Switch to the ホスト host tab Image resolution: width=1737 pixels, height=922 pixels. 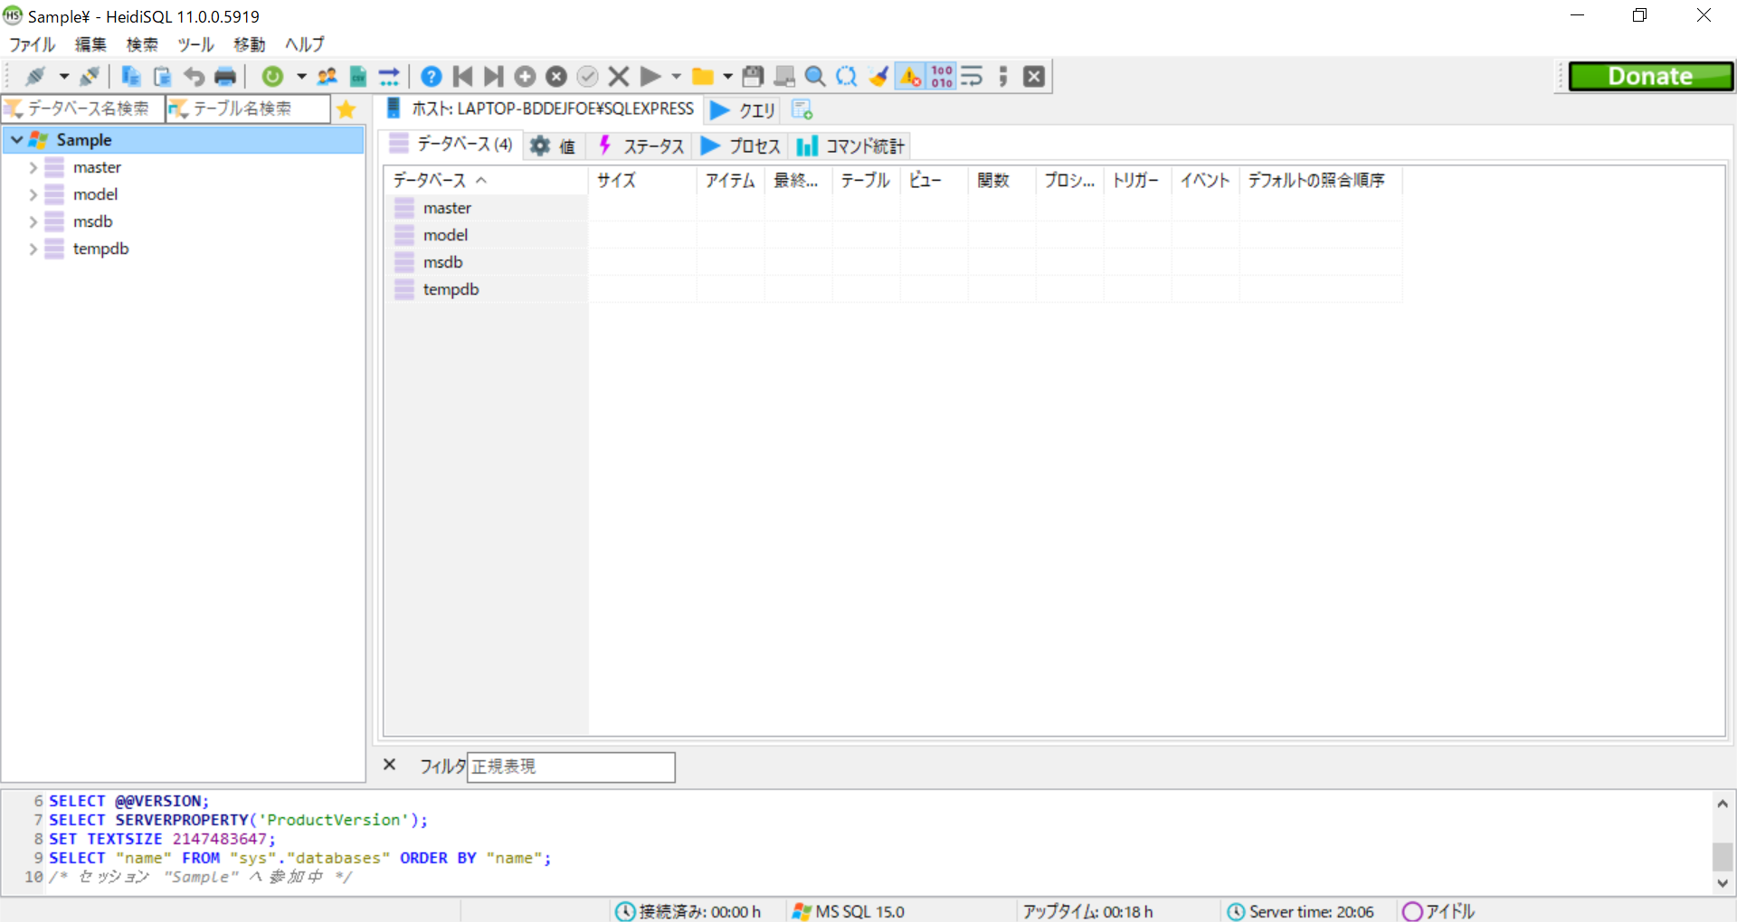pyautogui.click(x=541, y=109)
